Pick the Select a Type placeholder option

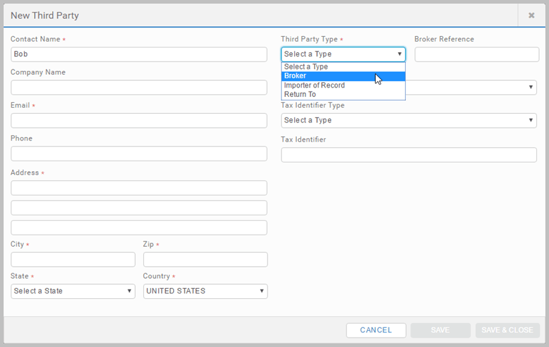point(343,67)
